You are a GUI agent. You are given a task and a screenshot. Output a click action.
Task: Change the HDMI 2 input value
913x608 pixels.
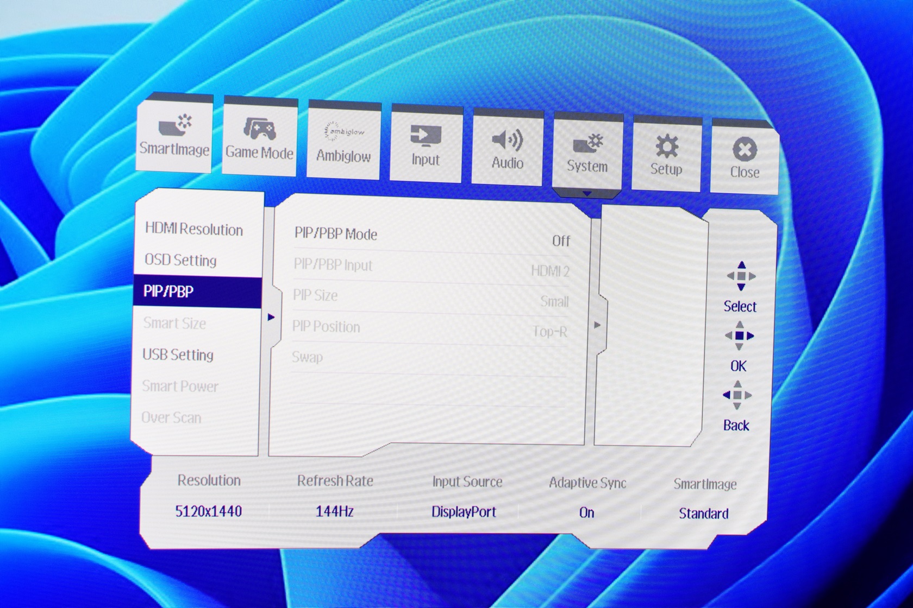(x=550, y=271)
